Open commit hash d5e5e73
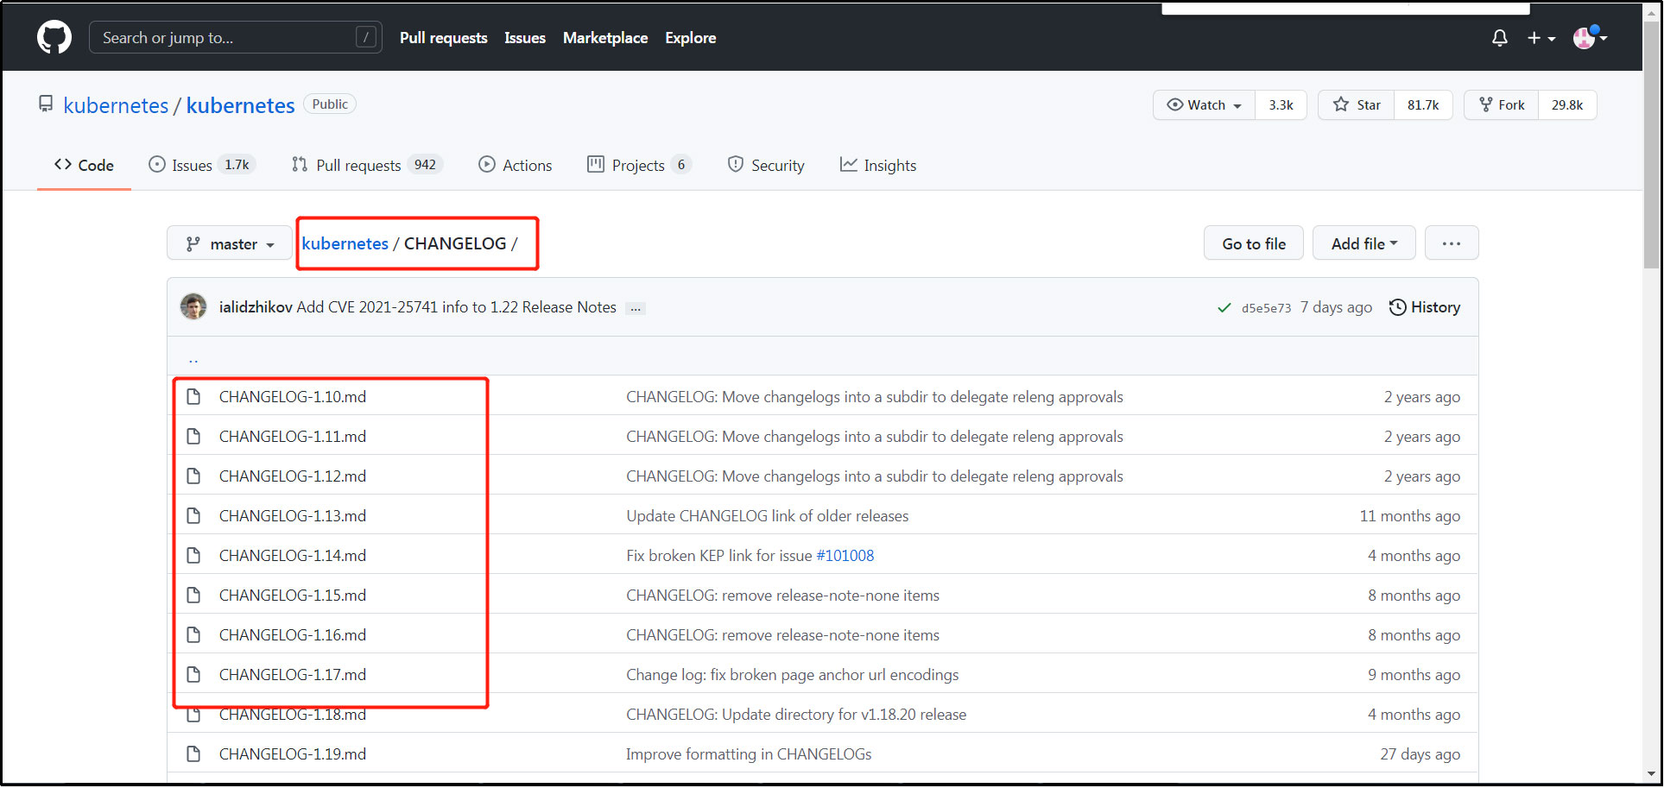The width and height of the screenshot is (1664, 788). coord(1266,308)
